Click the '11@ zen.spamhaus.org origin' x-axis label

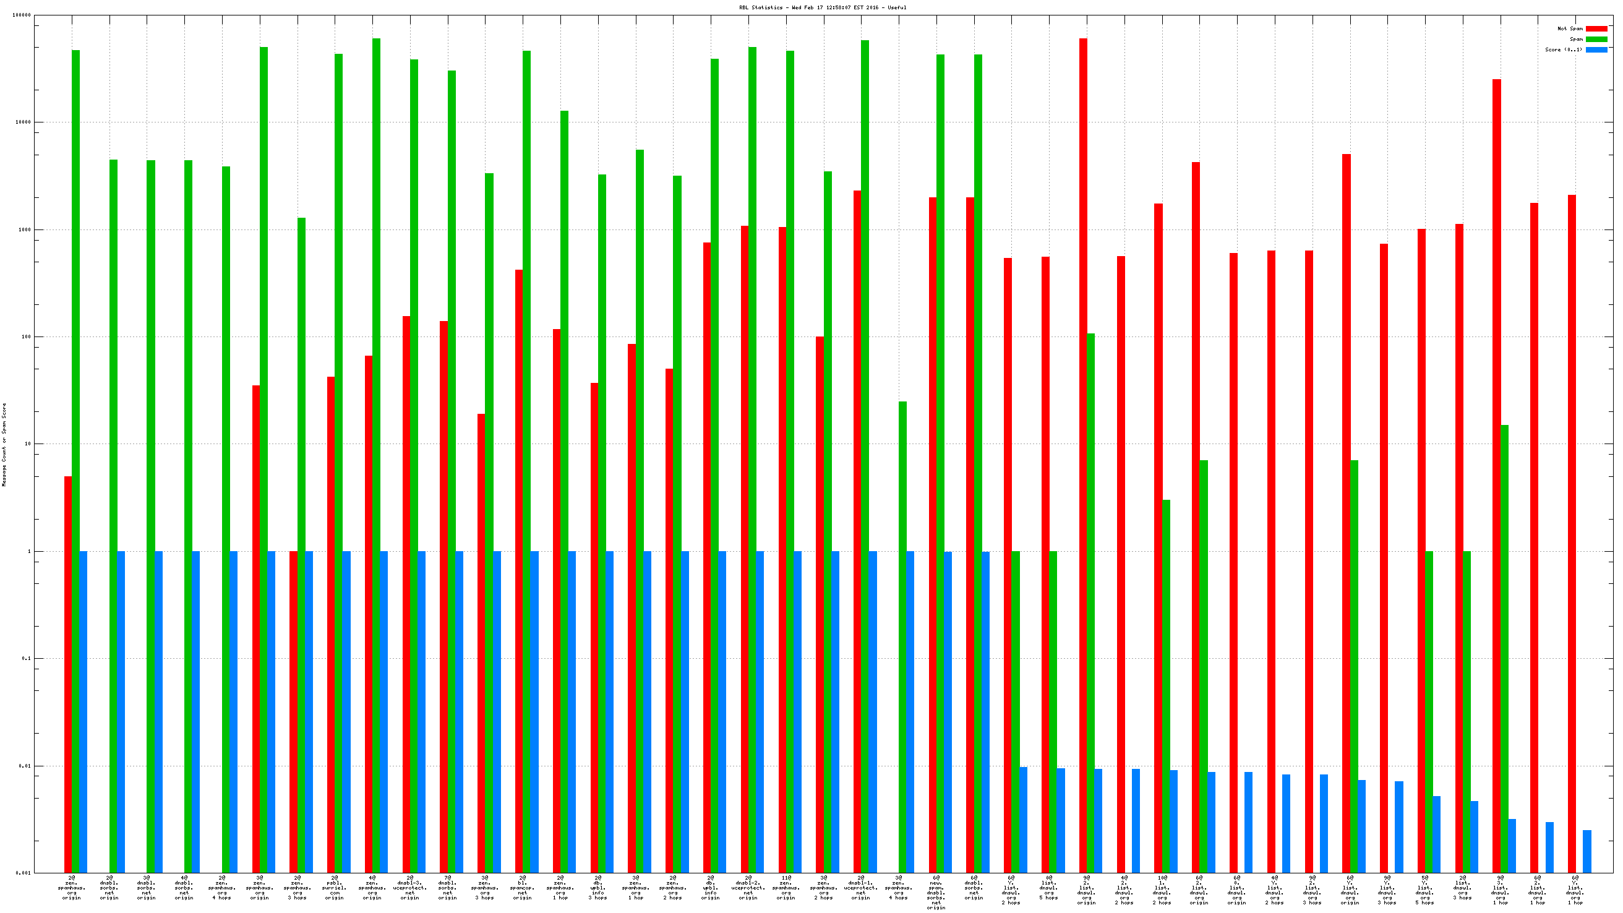[786, 887]
